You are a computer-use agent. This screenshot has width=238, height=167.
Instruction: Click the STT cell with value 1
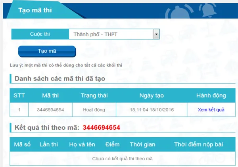[x=19, y=109]
